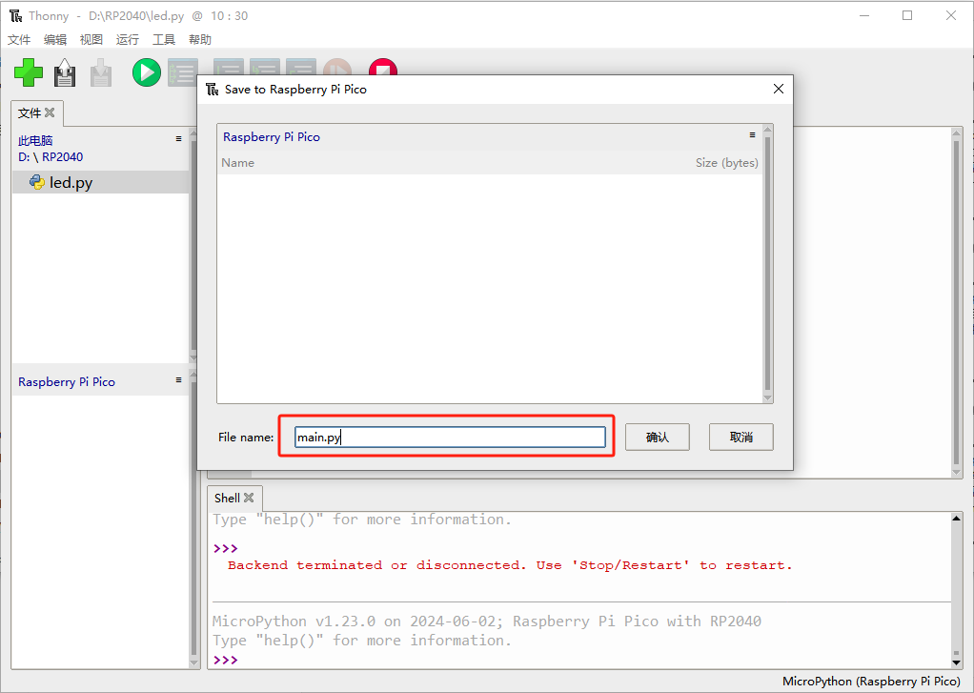Viewport: 974px width, 693px height.
Task: Open file with the load icon
Action: [x=65, y=72]
